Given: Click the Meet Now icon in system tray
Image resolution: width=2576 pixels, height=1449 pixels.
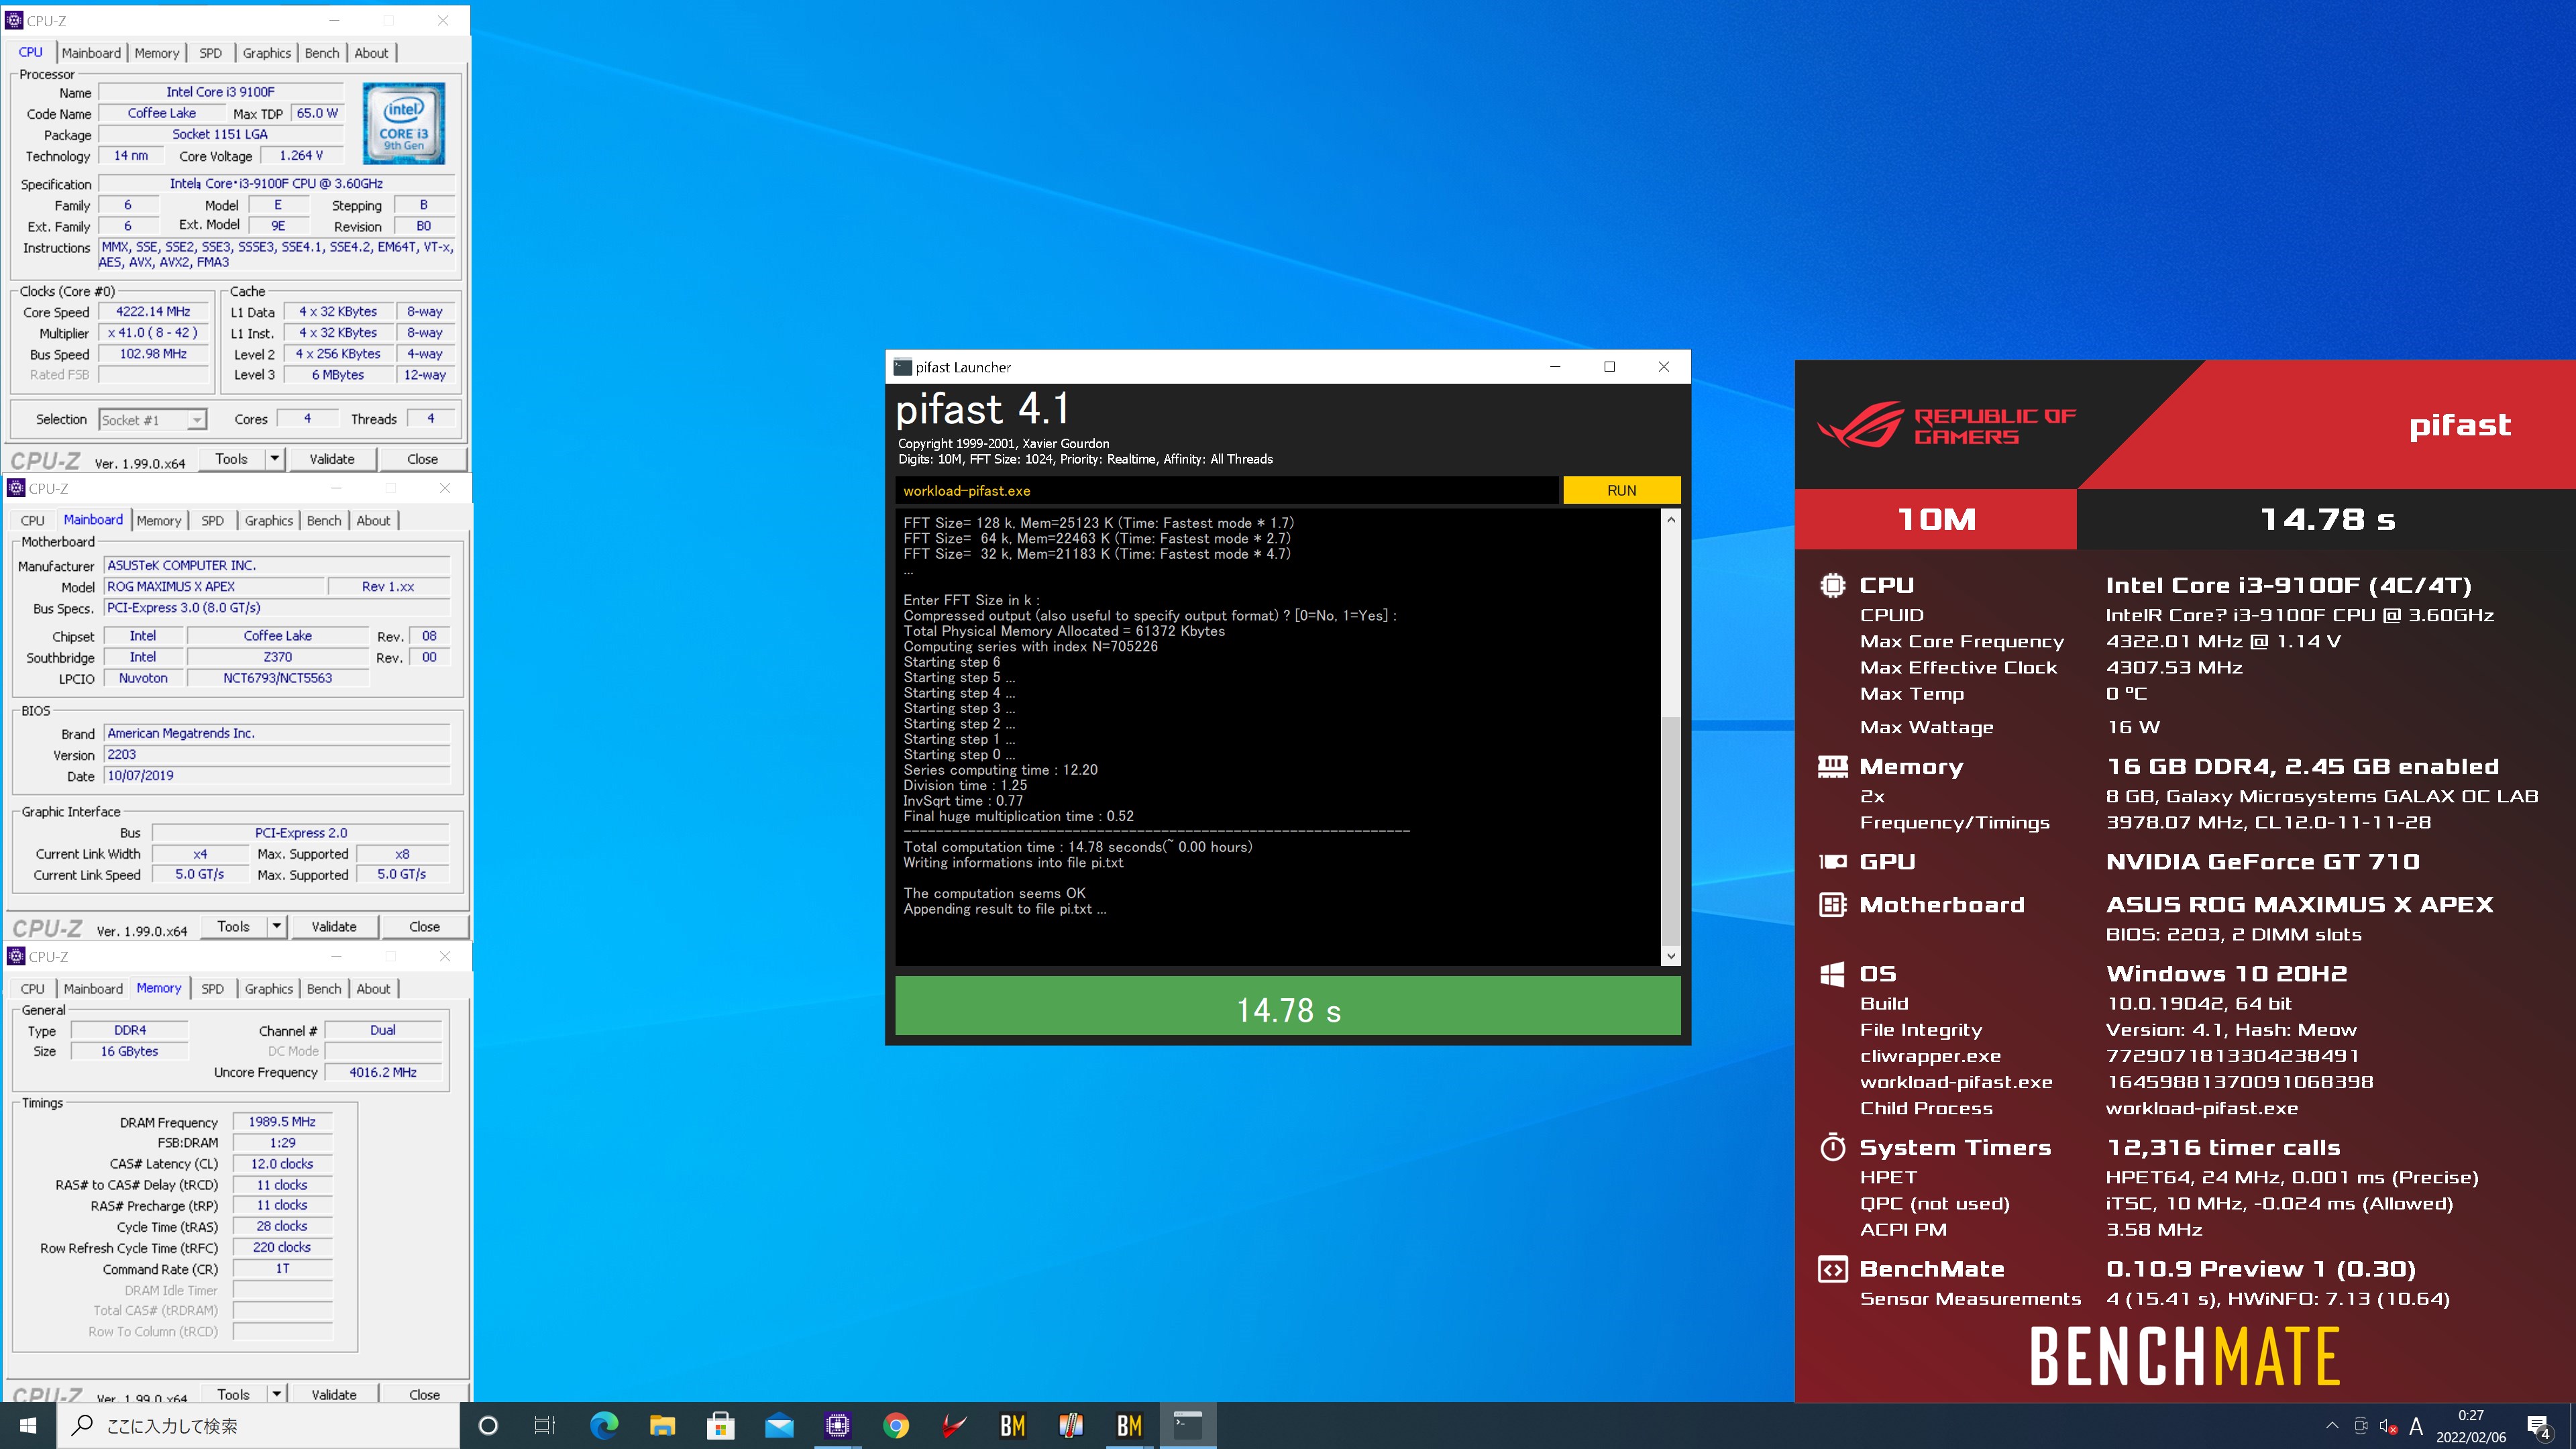Looking at the screenshot, I should click(x=2361, y=1426).
